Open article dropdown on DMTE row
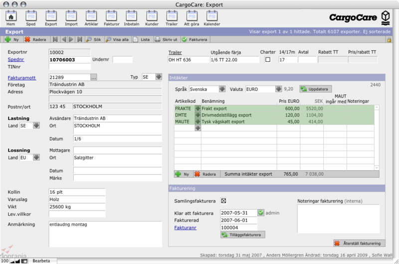This screenshot has width=399, height=264. coord(198,115)
